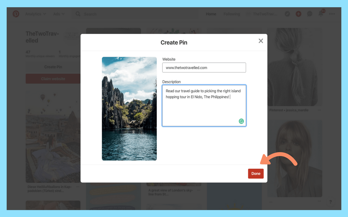This screenshot has width=348, height=217.
Task: Click options dots beside jessica_mardle pin
Action: point(319,110)
